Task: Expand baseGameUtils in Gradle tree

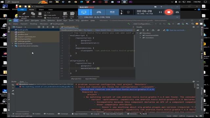Action: tap(140, 35)
